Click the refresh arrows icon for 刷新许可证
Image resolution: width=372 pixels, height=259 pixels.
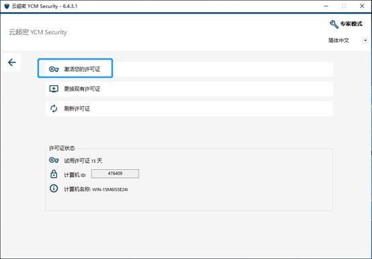pyautogui.click(x=54, y=109)
